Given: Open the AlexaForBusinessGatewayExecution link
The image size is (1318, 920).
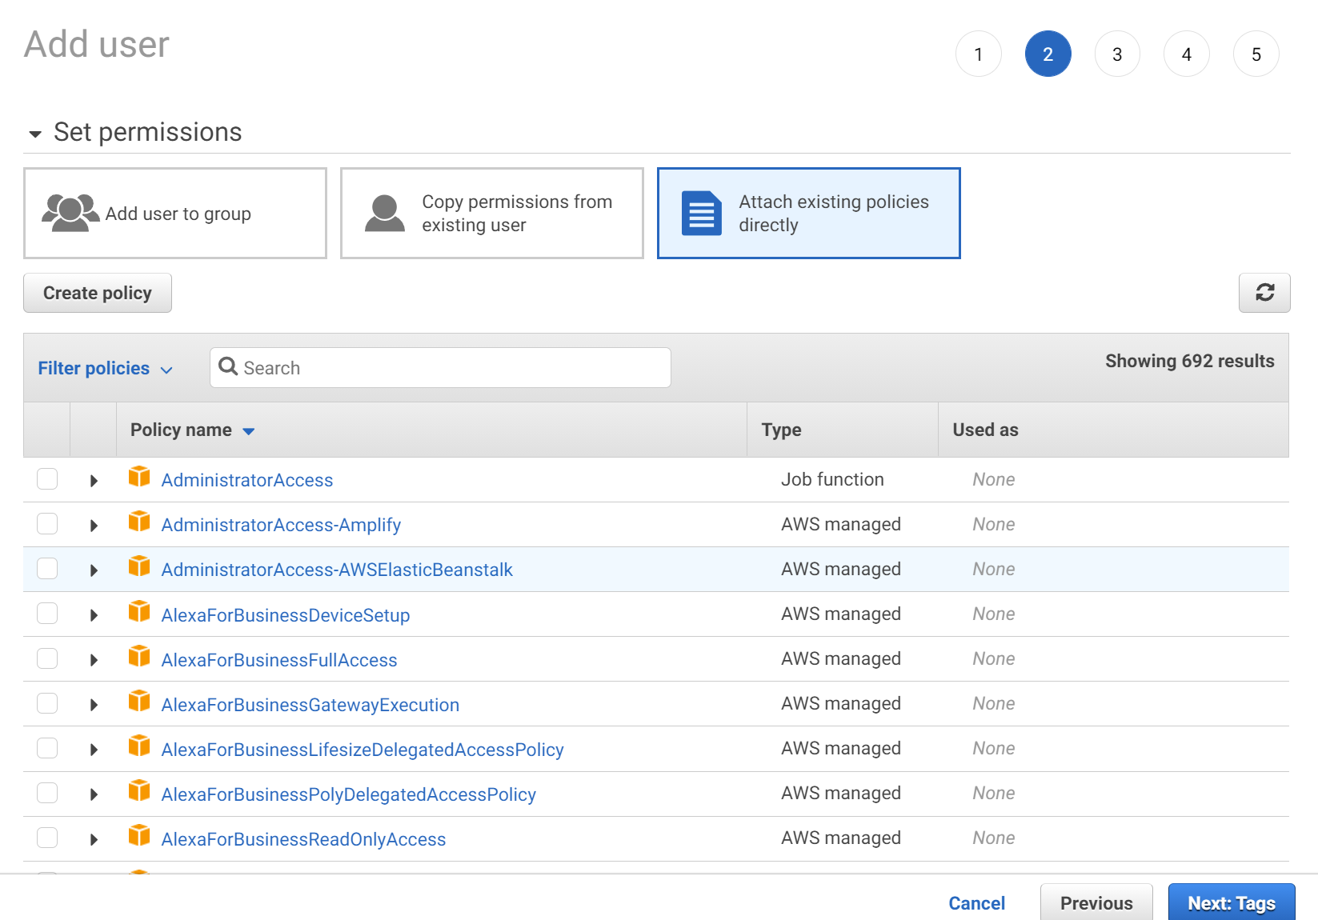Looking at the screenshot, I should pyautogui.click(x=310, y=705).
